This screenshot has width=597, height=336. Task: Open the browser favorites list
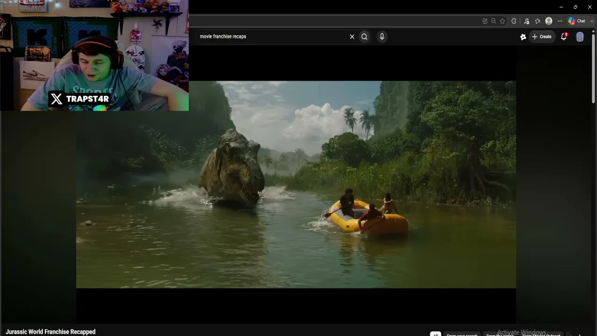tap(538, 21)
